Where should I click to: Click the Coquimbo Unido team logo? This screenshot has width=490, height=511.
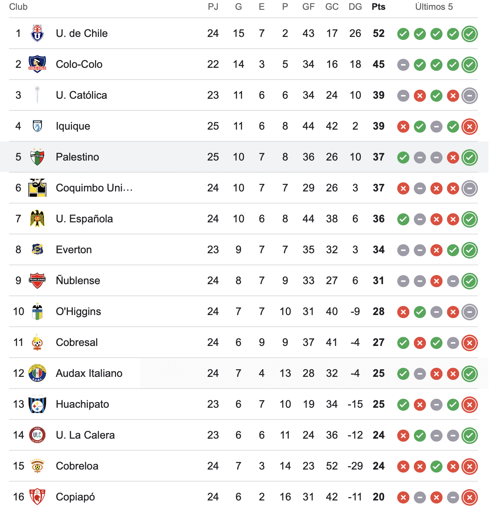(x=37, y=188)
